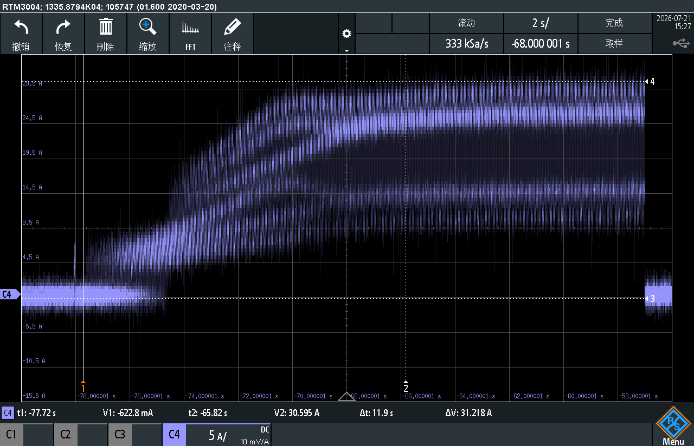
Task: Click the 取样 acquisition mode button
Action: click(x=614, y=44)
